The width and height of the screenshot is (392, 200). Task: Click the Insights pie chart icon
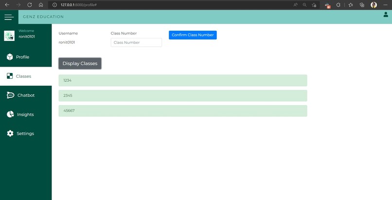[x=10, y=114]
